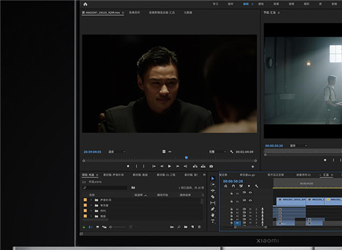This screenshot has width=342, height=250.
Task: Open Source Monitor settings wrench icon
Action: coord(233,152)
